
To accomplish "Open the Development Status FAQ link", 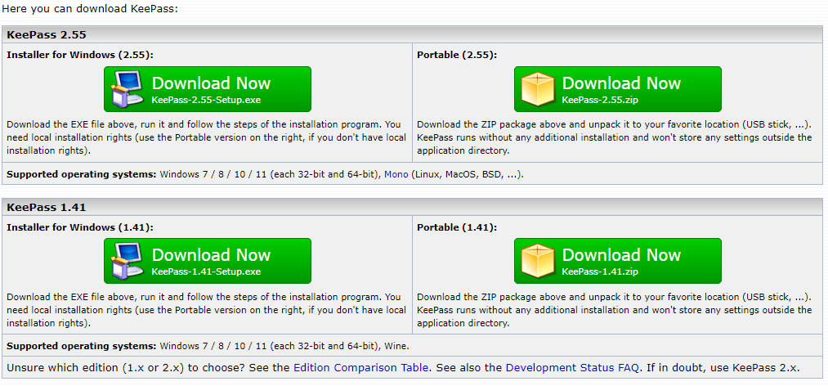I will tap(572, 367).
